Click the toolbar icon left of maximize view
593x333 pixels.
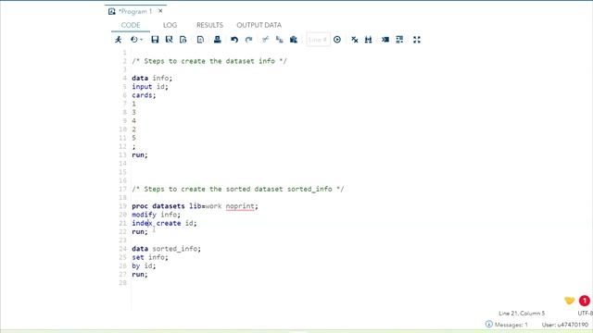[399, 40]
